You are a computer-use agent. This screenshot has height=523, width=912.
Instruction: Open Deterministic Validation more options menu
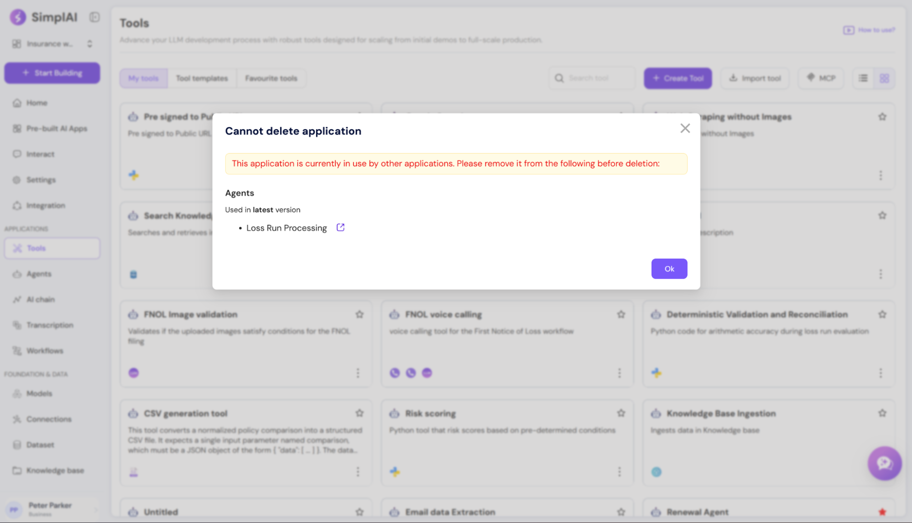[881, 373]
